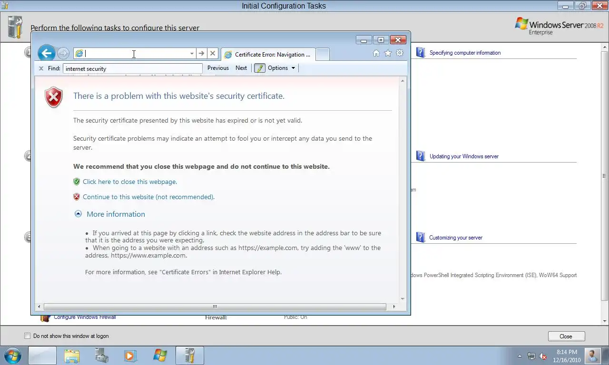
Task: Click the Next find result button
Action: pos(241,68)
